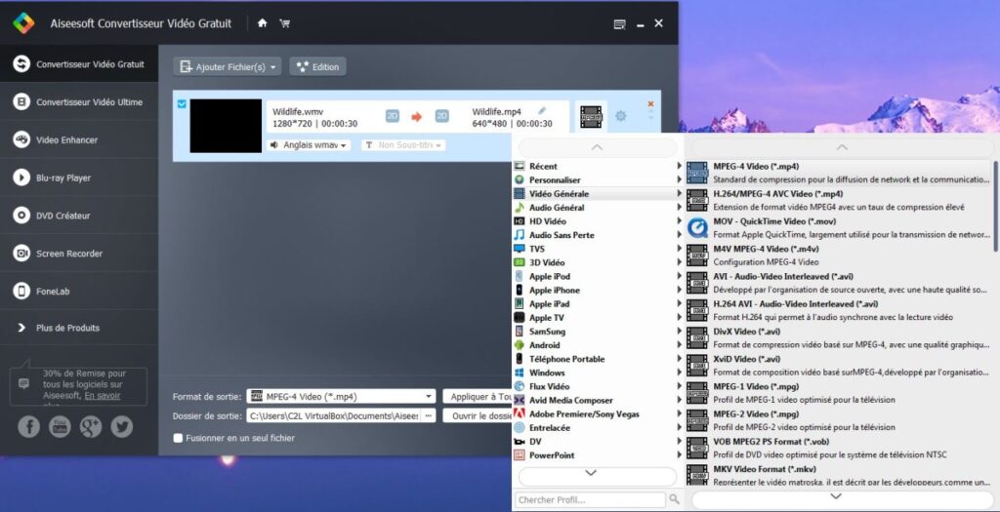Click the Google Plus icon
This screenshot has width=1000, height=512.
point(91,426)
